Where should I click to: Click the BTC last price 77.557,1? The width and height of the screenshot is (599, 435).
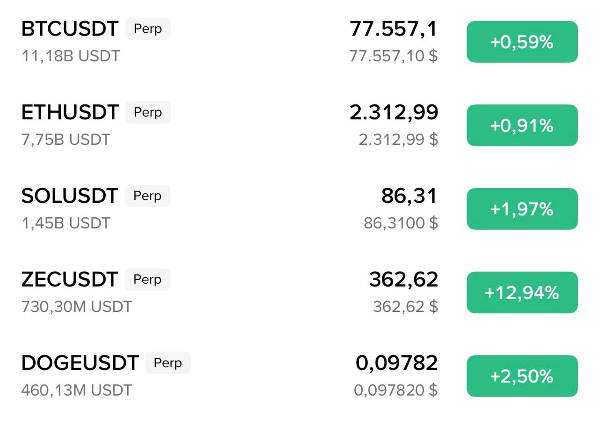click(393, 29)
